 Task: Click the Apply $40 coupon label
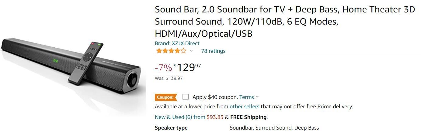click(x=215, y=97)
